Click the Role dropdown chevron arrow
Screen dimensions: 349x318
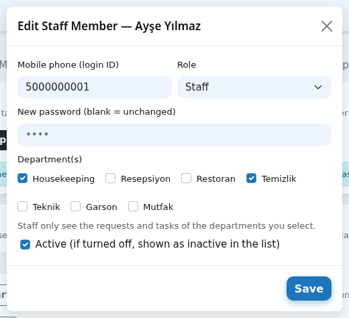click(318, 87)
